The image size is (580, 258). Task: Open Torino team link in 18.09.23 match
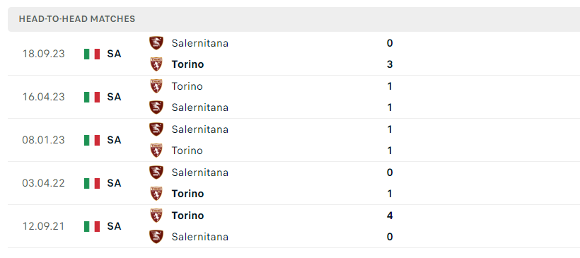[x=187, y=65]
